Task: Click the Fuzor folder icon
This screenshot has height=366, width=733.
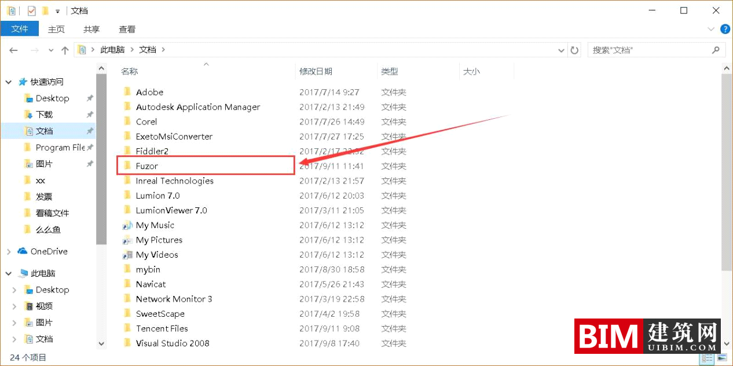Action: [127, 166]
